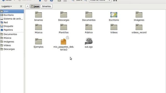Close the Lugares side pane
Image resolution: width=166 pixels, height=93 pixels.
point(21,6)
